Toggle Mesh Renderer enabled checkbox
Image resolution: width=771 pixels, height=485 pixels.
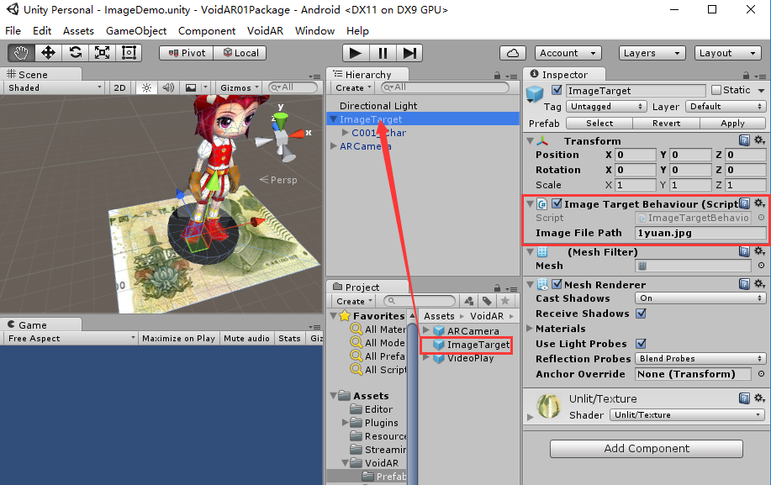pyautogui.click(x=557, y=284)
